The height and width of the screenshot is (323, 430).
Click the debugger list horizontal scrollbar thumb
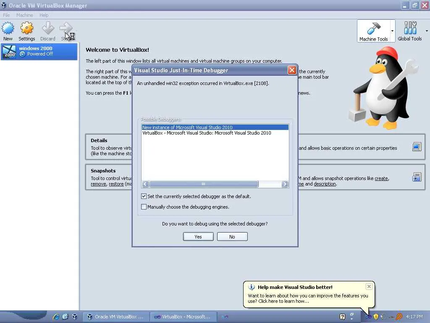[x=204, y=184]
